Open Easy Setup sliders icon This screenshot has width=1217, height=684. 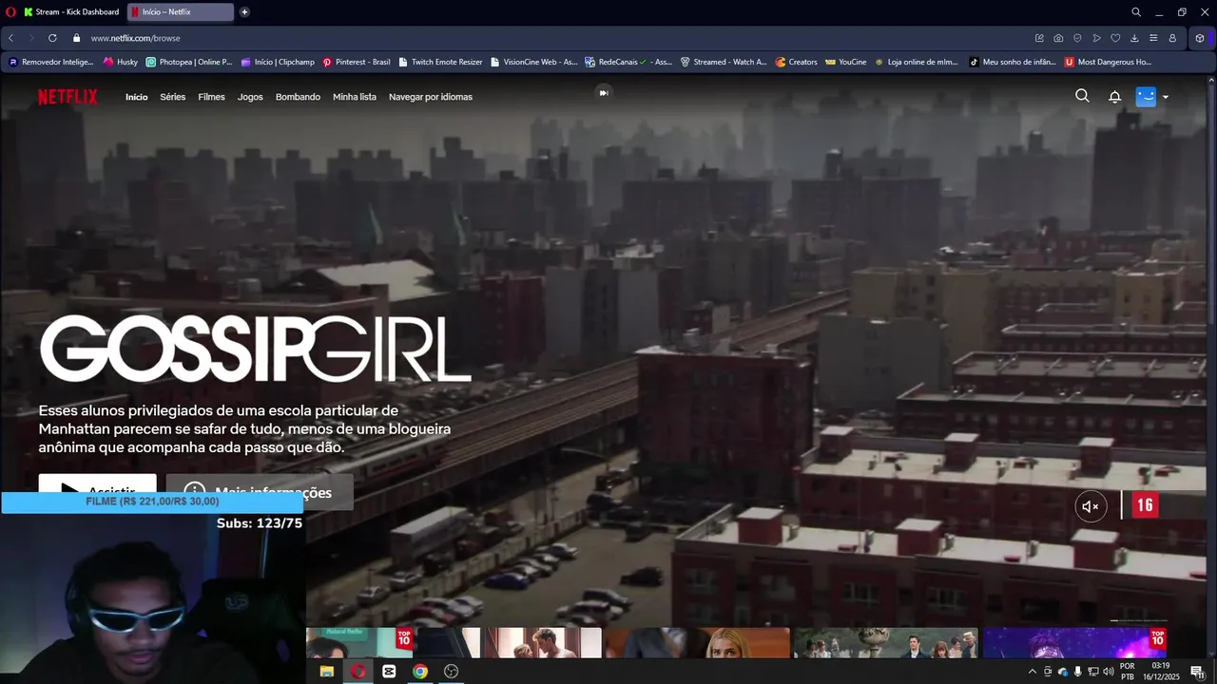[1153, 38]
